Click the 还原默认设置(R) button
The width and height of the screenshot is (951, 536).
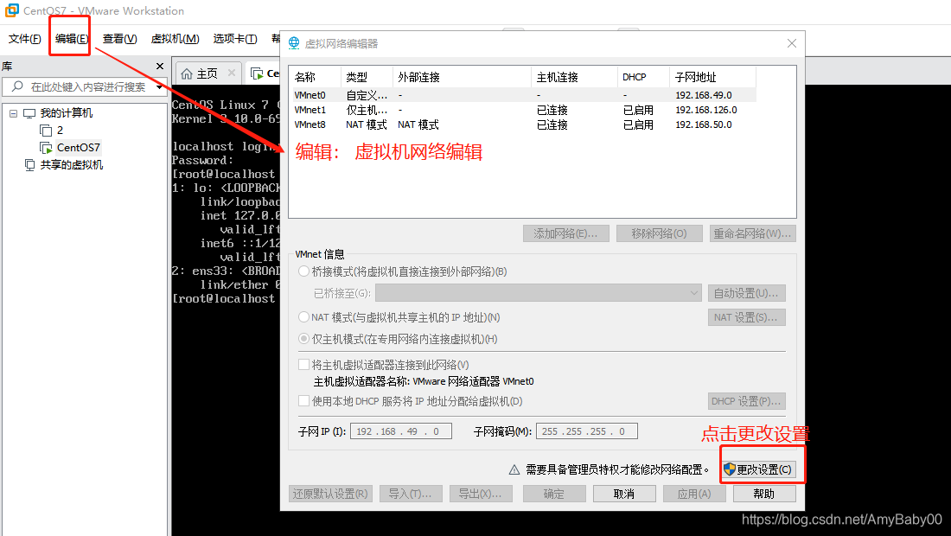(330, 494)
